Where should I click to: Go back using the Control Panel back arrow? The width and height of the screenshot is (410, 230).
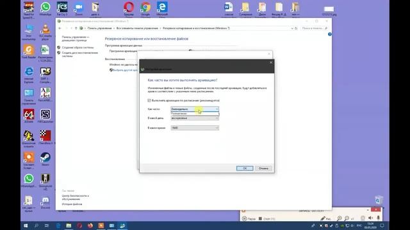tap(60, 28)
